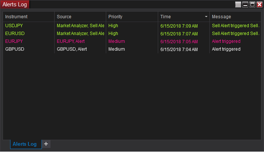Select the EURUSD instrument row

click(15, 34)
